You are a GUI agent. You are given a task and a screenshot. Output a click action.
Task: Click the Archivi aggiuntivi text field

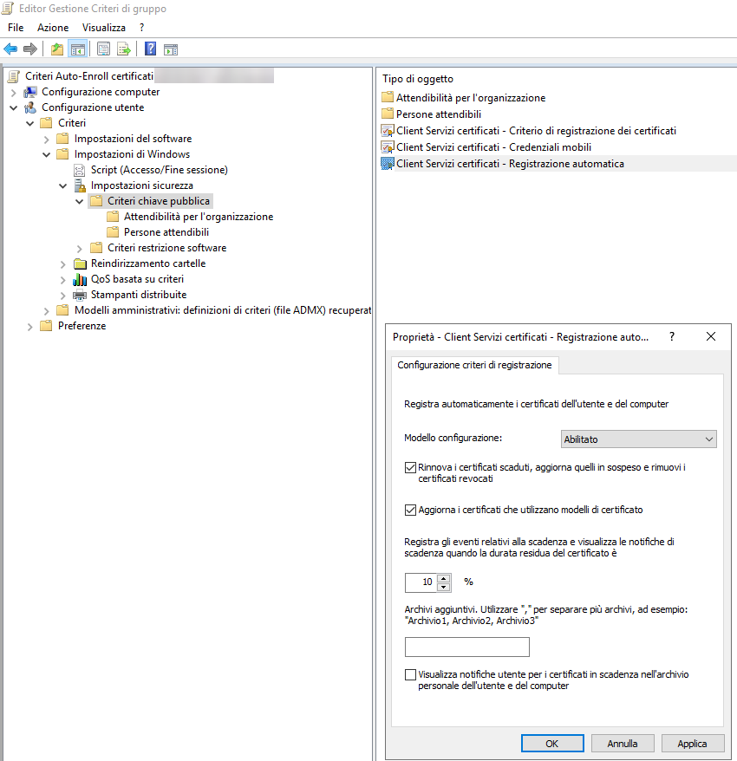(x=467, y=647)
